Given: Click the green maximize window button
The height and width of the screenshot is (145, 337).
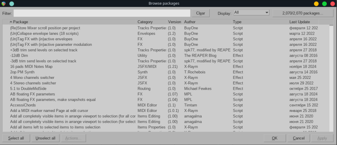Looking at the screenshot, I should (x=324, y=4).
